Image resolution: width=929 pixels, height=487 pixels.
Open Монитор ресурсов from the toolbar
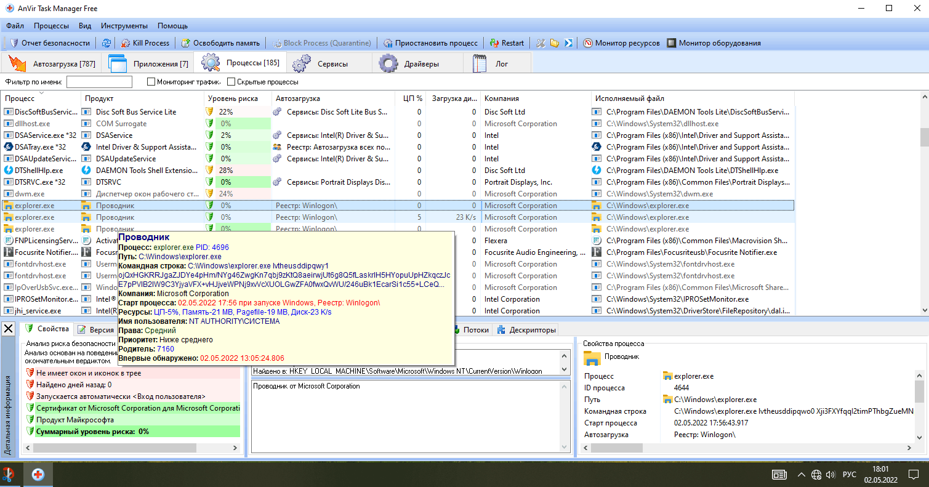621,43
